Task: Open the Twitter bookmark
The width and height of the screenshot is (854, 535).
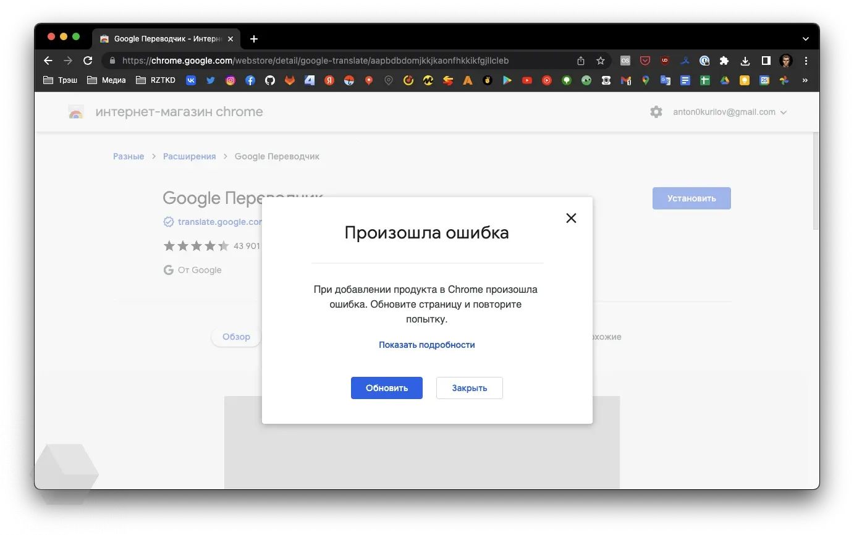Action: pos(211,80)
